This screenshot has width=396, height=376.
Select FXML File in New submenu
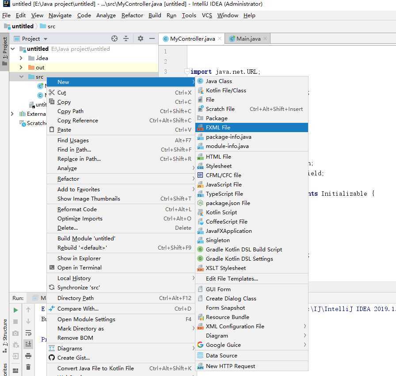click(x=252, y=128)
